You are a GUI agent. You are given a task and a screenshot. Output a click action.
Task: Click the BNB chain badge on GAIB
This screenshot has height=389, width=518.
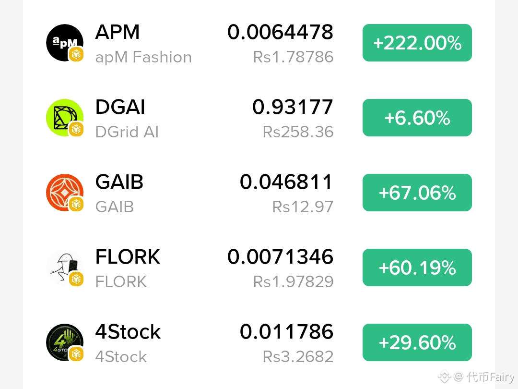point(76,204)
